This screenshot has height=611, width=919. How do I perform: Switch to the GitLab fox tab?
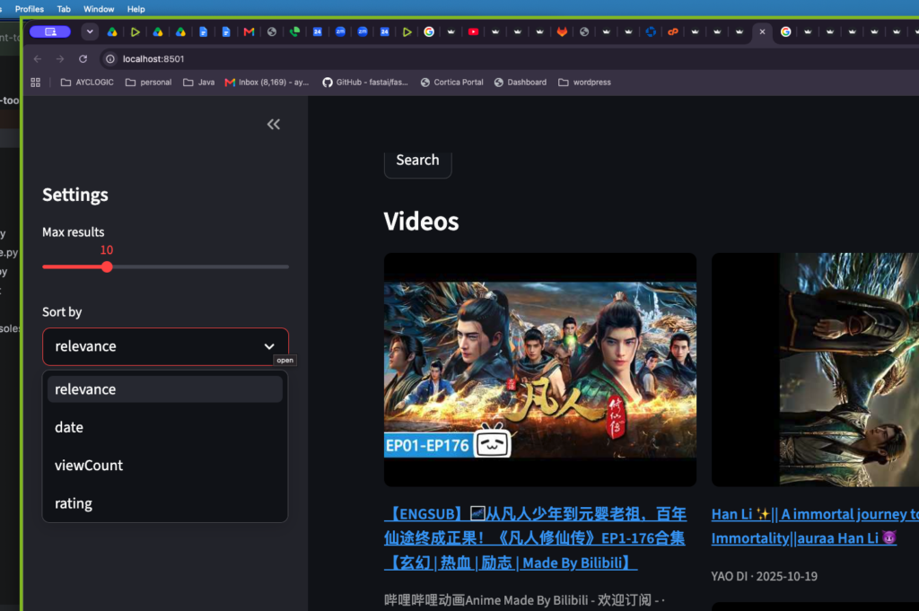(562, 31)
